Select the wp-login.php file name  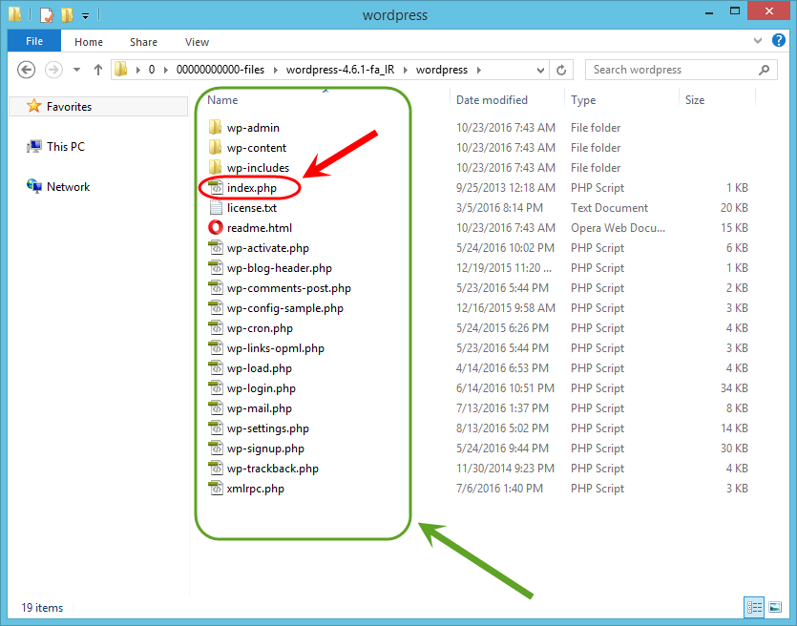point(262,388)
